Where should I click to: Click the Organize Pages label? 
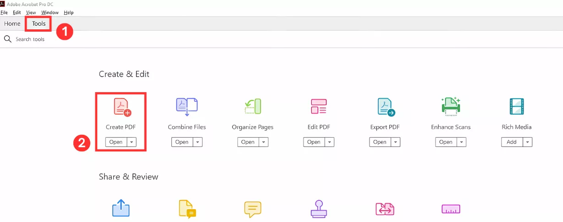pyautogui.click(x=253, y=127)
